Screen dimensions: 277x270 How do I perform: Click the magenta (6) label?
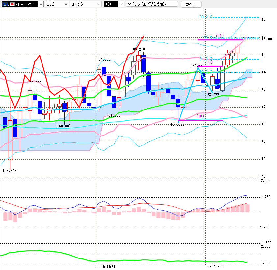210,62
